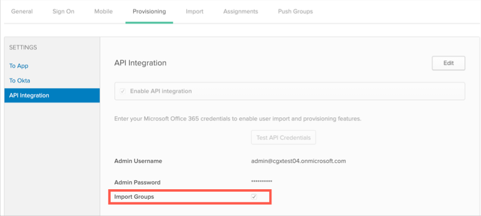
Task: Click the masked Admin Password value
Action: [262, 182]
